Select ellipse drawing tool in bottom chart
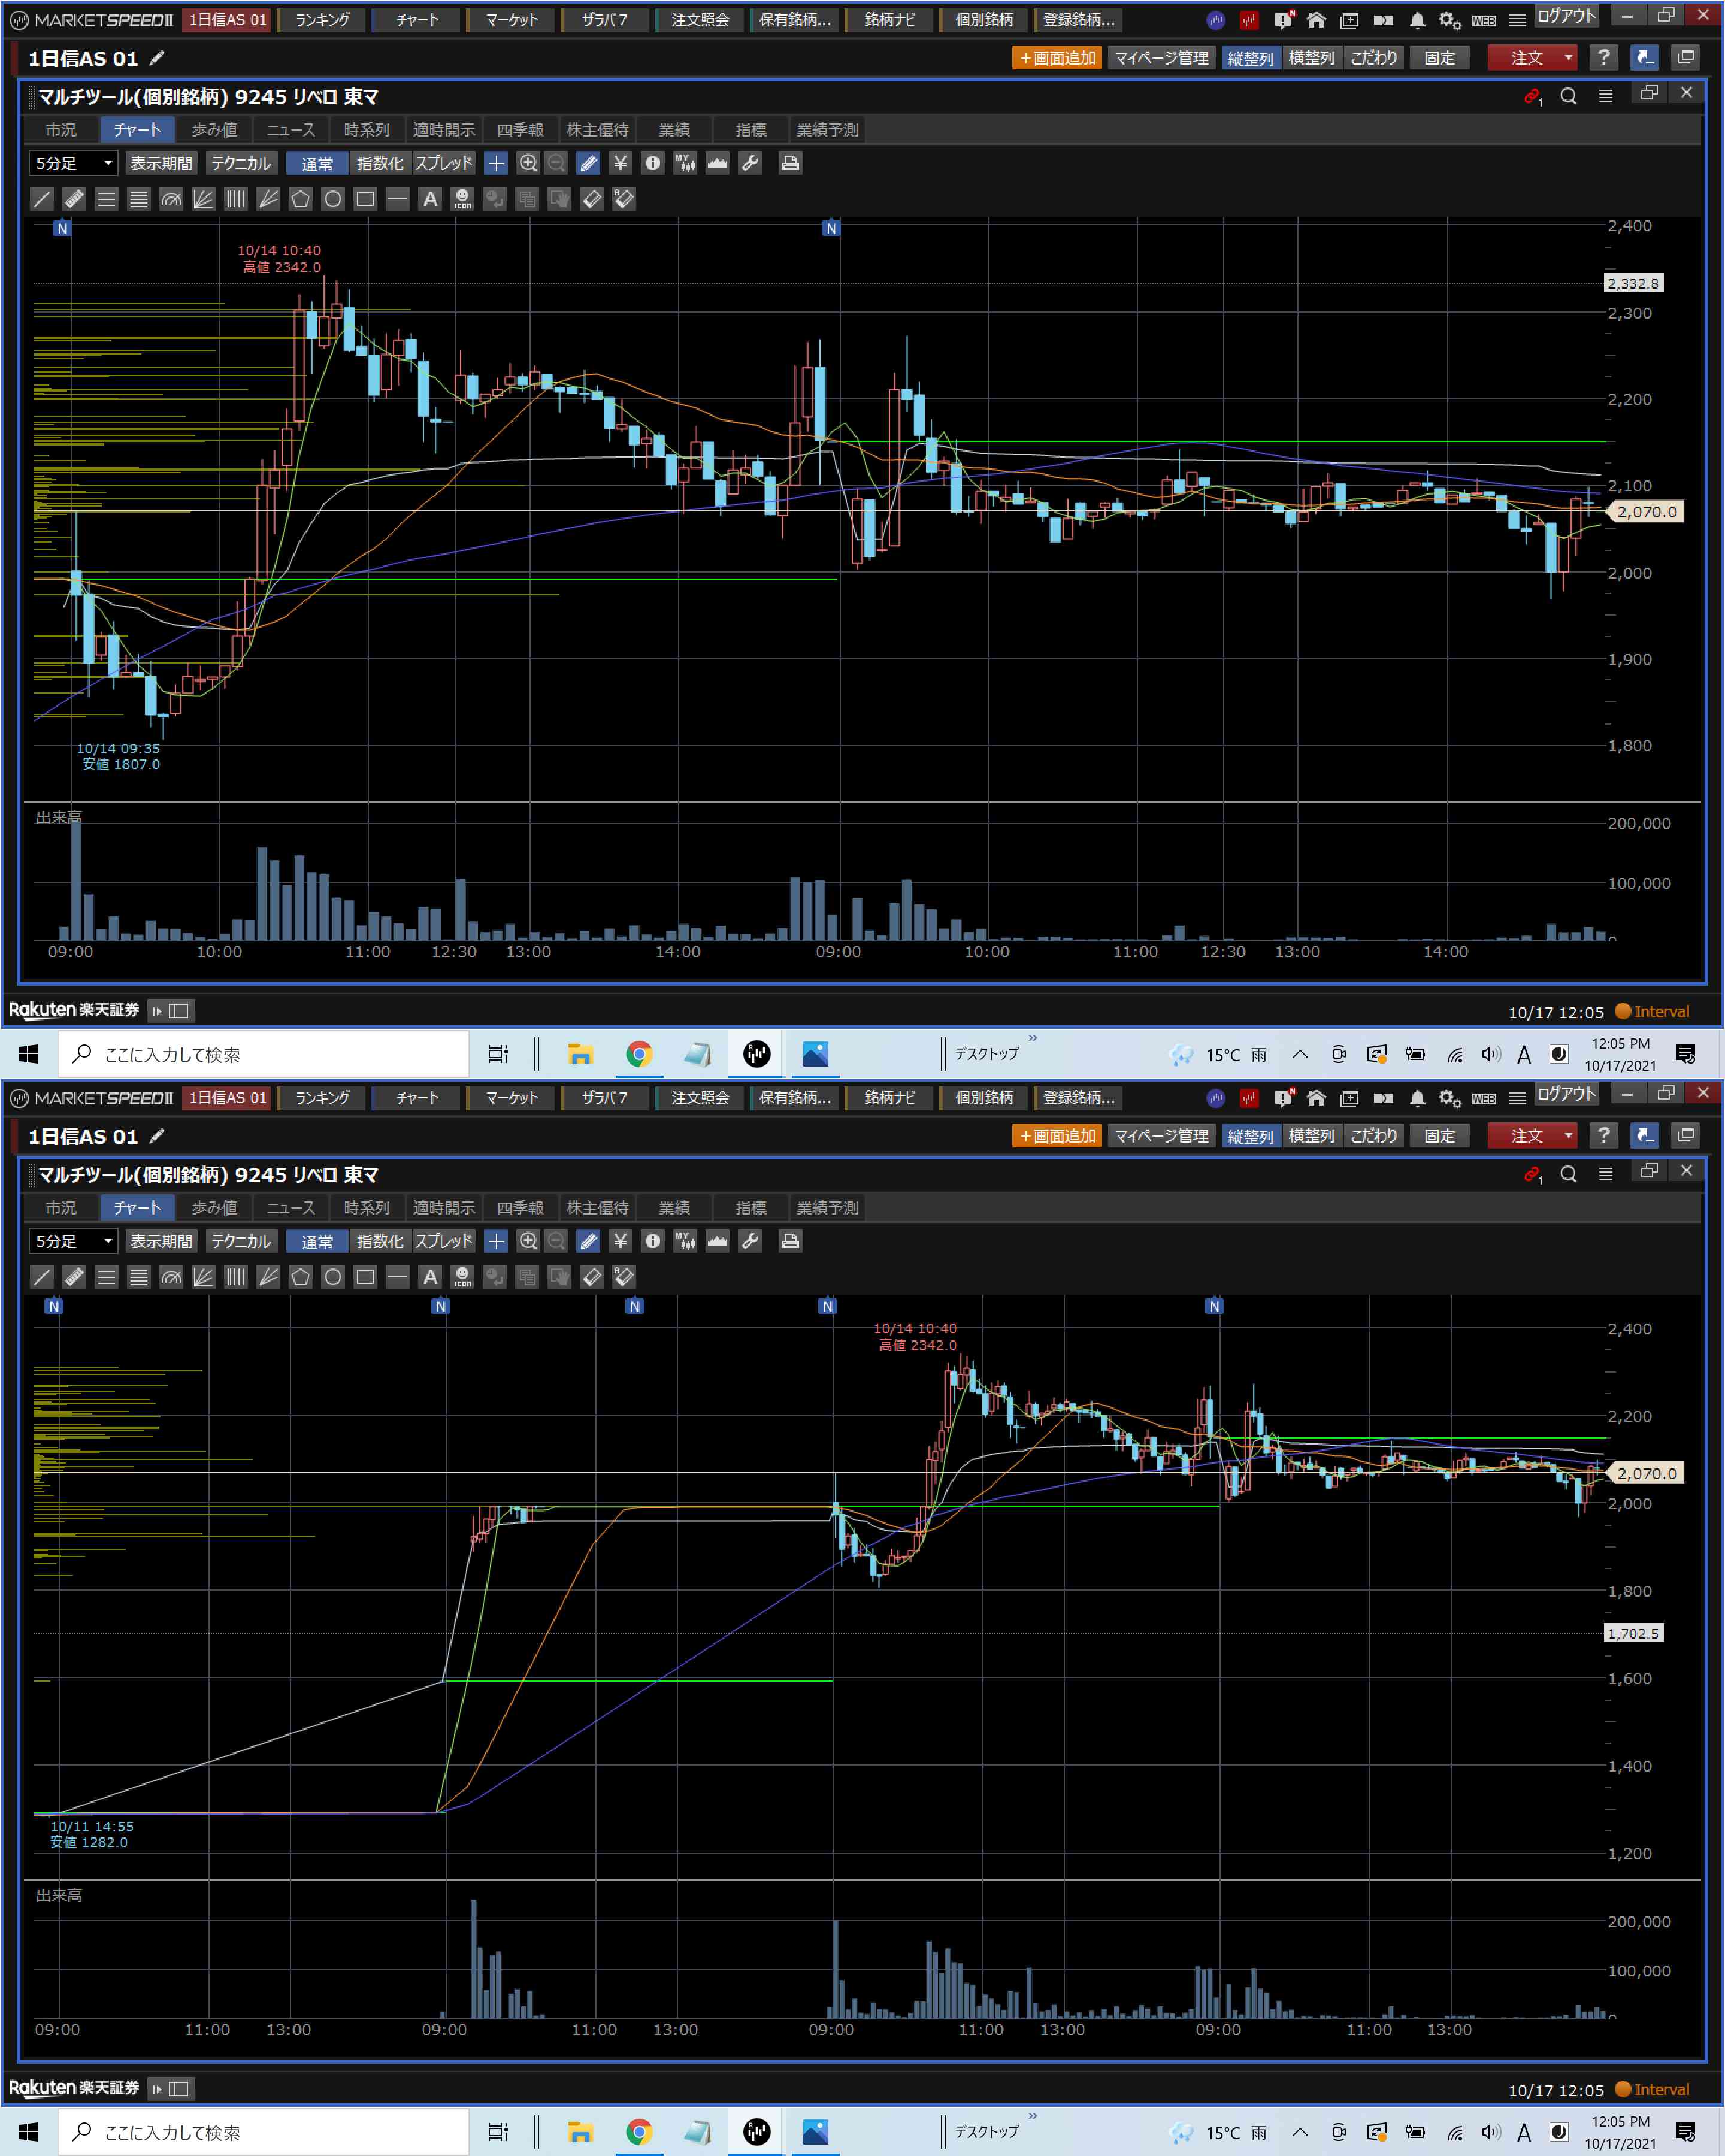The width and height of the screenshot is (1725, 2156). [x=333, y=1277]
